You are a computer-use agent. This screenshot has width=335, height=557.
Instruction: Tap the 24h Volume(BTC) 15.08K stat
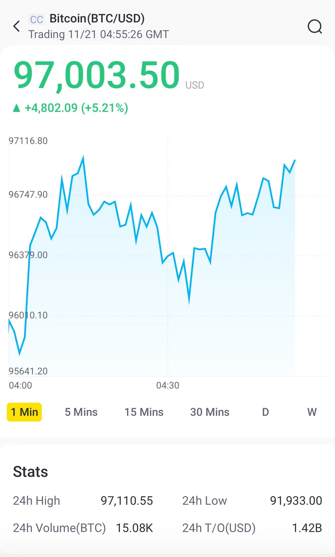(83, 528)
